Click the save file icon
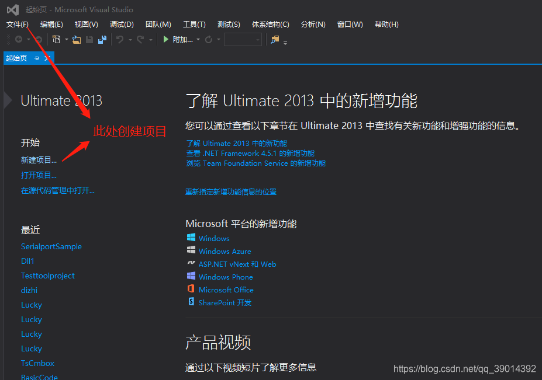542x380 pixels. click(89, 40)
